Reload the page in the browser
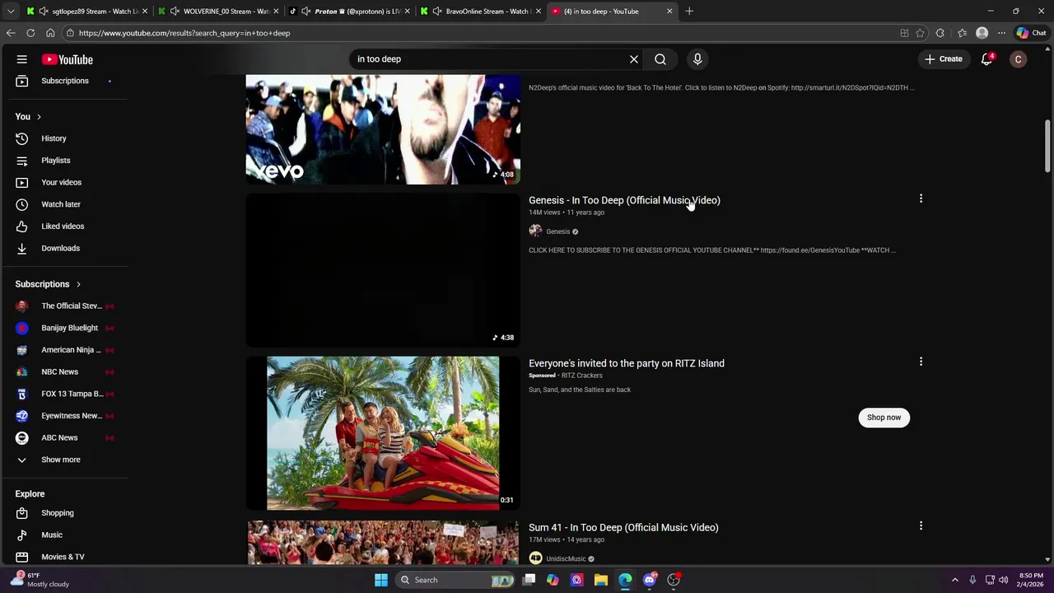The width and height of the screenshot is (1054, 593). click(30, 33)
